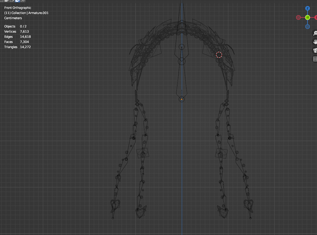The image size is (317, 235).
Task: Click the zoom magnifier viewport icon
Action: point(315,33)
